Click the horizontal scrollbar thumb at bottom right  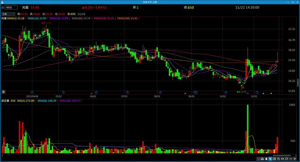(282, 156)
